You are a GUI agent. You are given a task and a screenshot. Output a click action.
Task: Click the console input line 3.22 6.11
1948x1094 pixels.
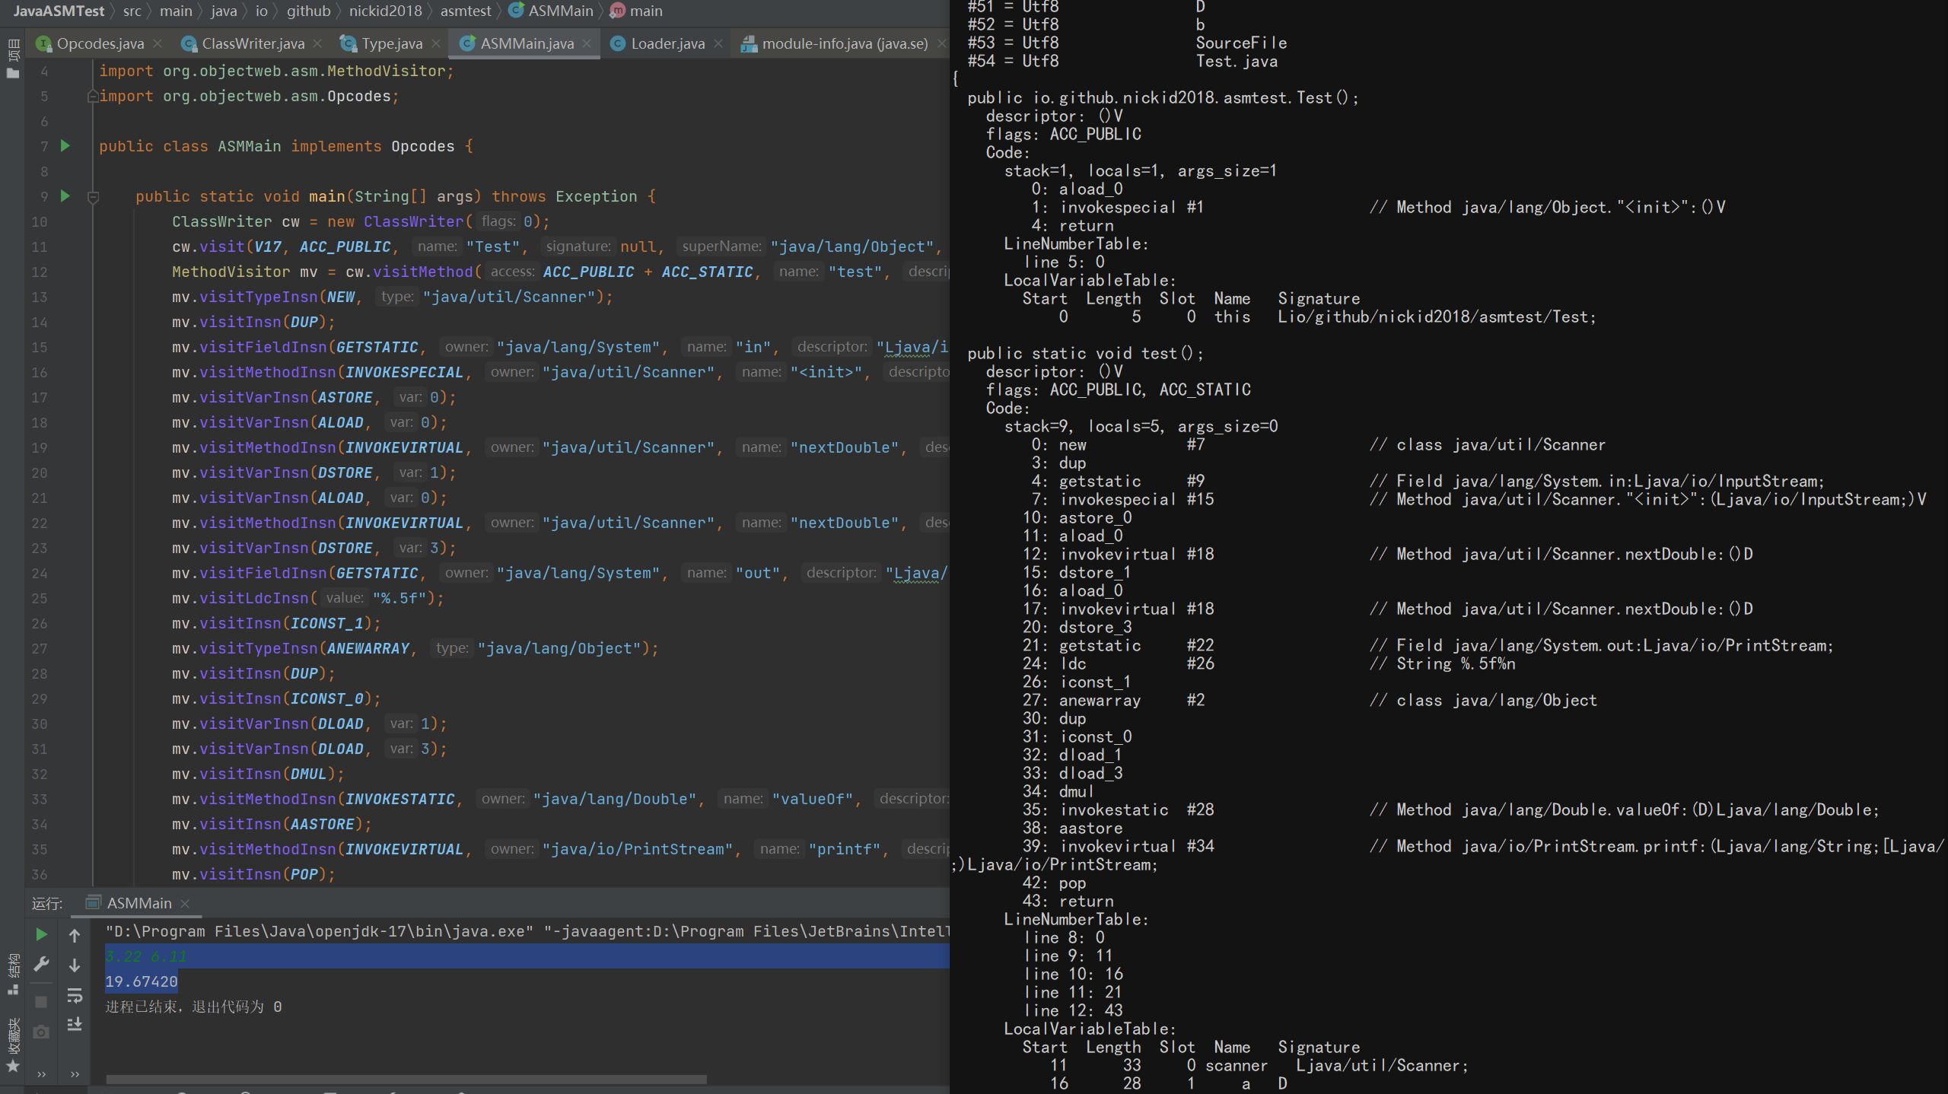146,956
